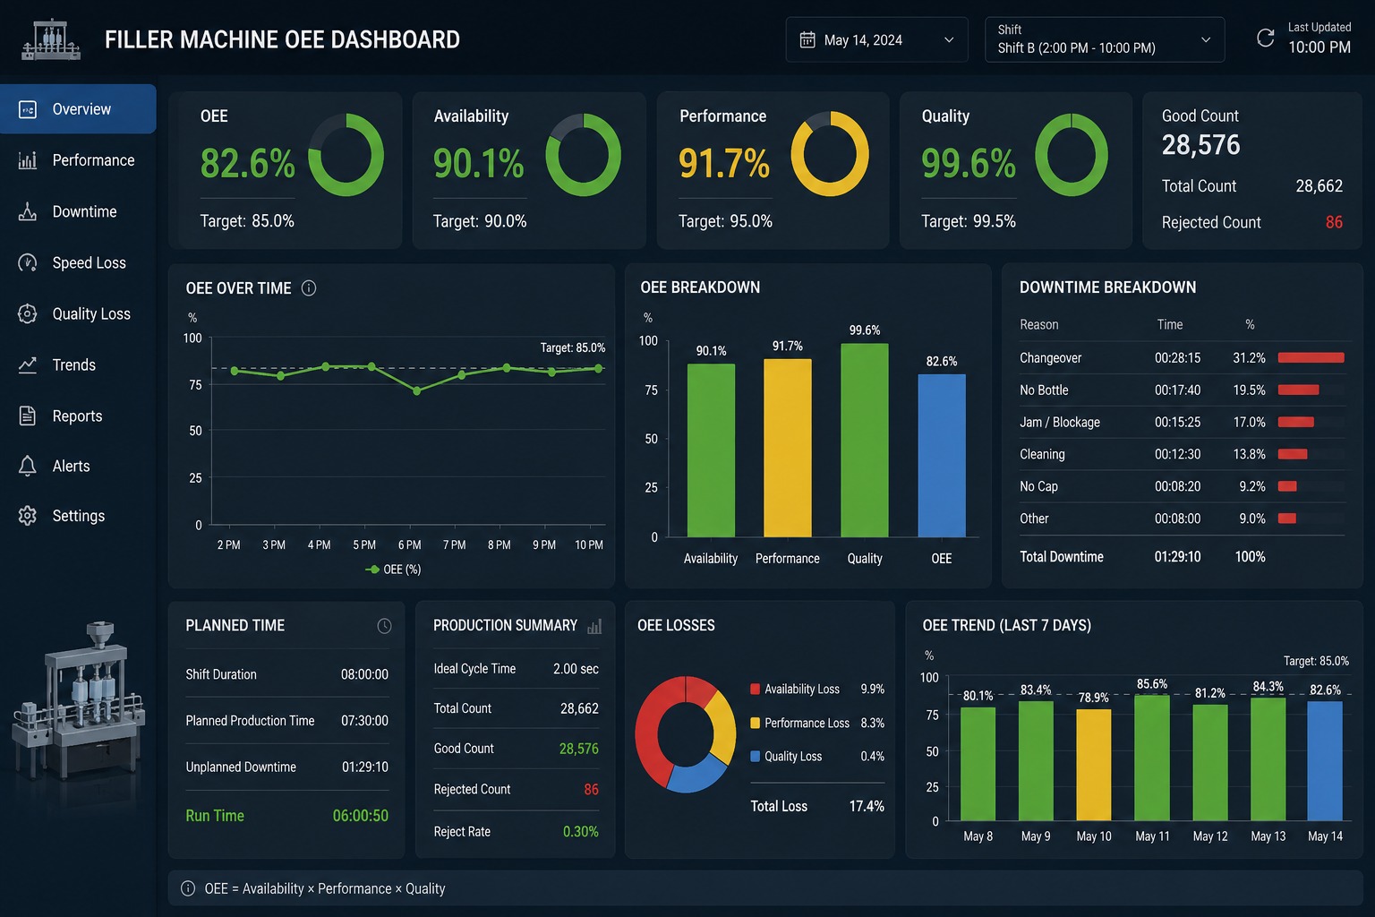Click the yellow May 10 trend bar
The height and width of the screenshot is (917, 1375).
(x=1093, y=765)
